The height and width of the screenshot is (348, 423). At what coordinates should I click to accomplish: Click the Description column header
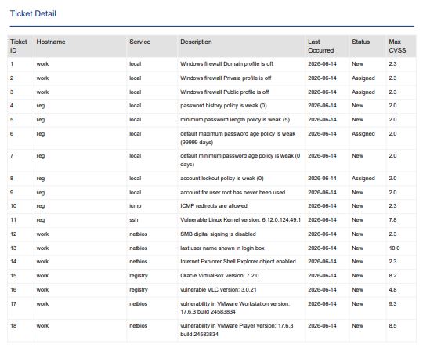(196, 42)
